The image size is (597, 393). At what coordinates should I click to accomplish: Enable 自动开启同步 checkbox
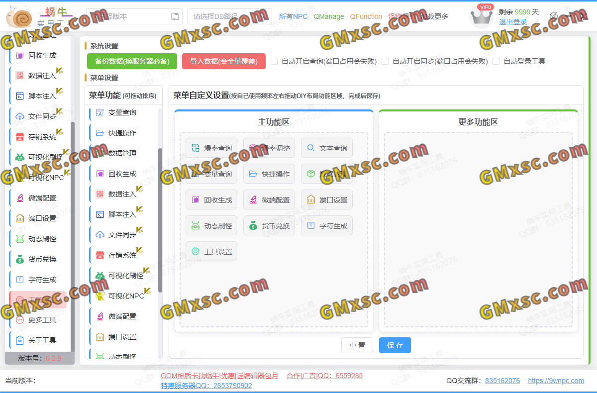tap(385, 61)
